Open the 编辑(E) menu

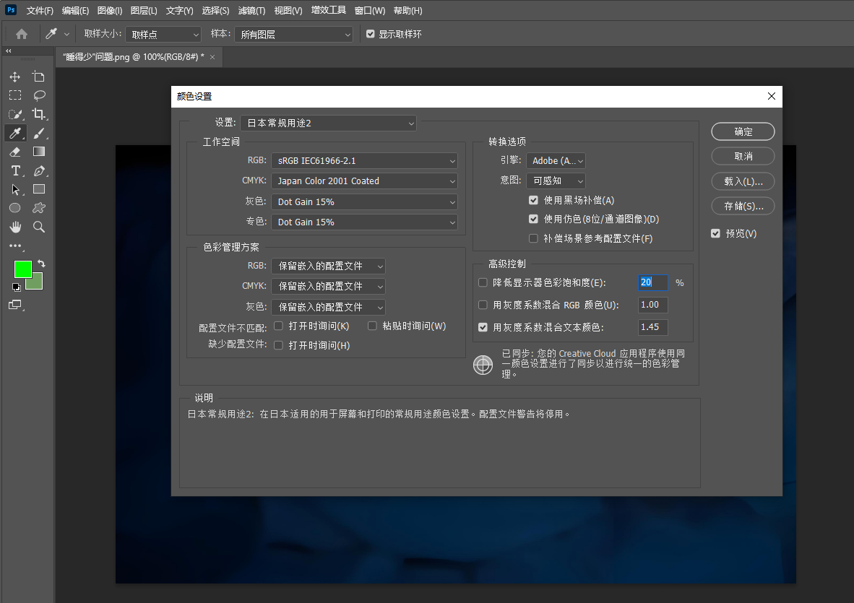(x=75, y=10)
